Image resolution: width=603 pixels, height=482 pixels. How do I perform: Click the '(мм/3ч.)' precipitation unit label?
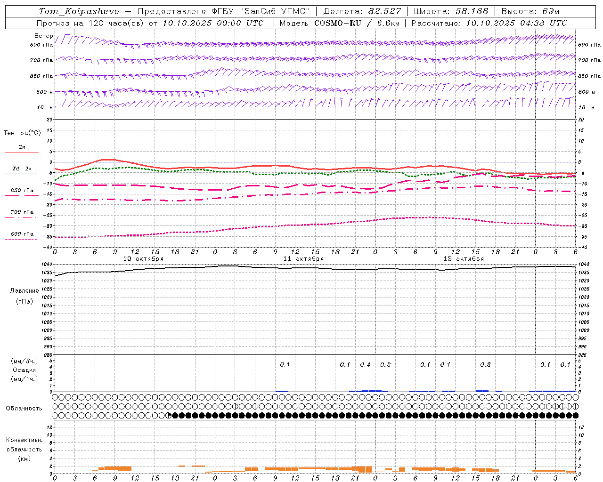[25, 361]
